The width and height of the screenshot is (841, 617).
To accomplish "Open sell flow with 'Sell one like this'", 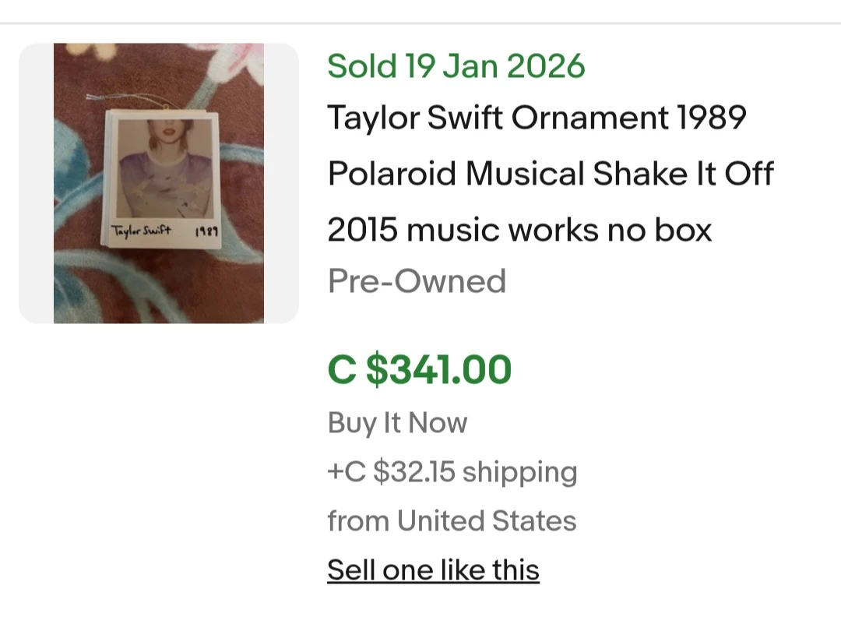I will [x=433, y=569].
